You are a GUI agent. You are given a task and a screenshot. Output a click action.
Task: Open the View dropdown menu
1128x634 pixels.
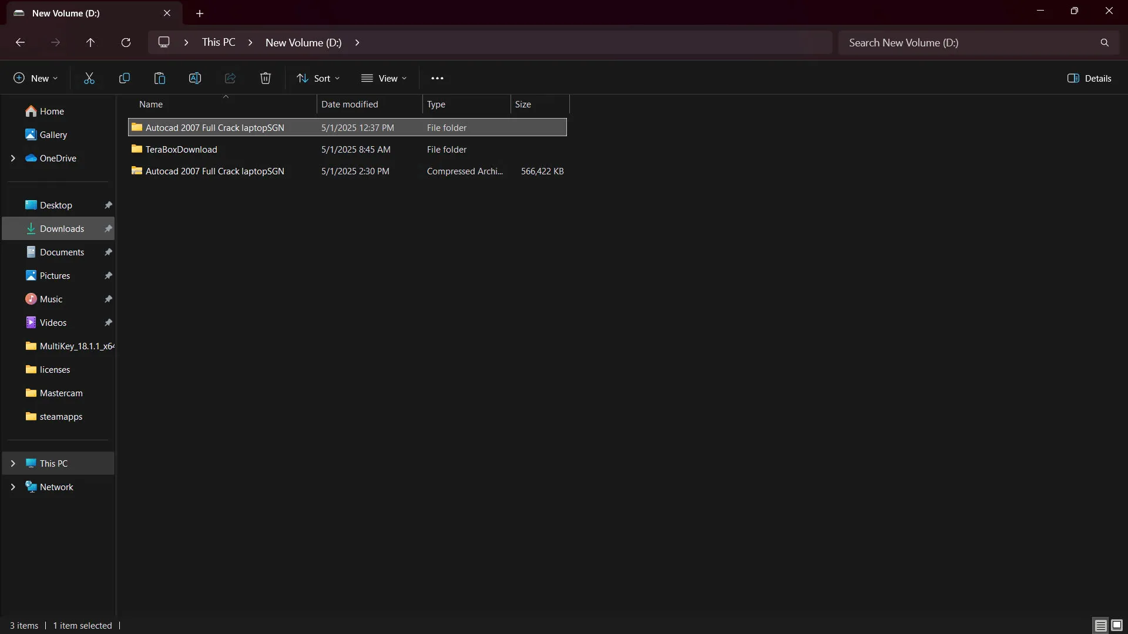[x=384, y=78]
